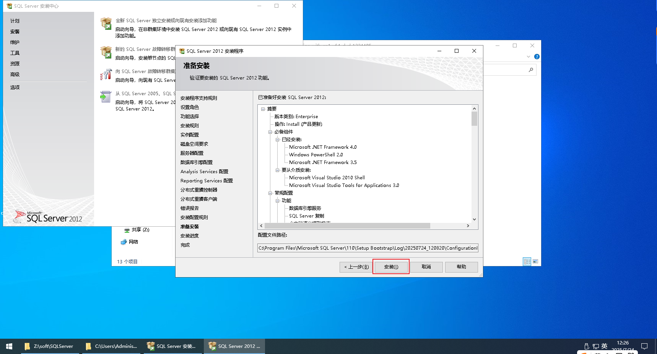Click the Reporting Services 配置 step
The width and height of the screenshot is (657, 354).
(207, 181)
